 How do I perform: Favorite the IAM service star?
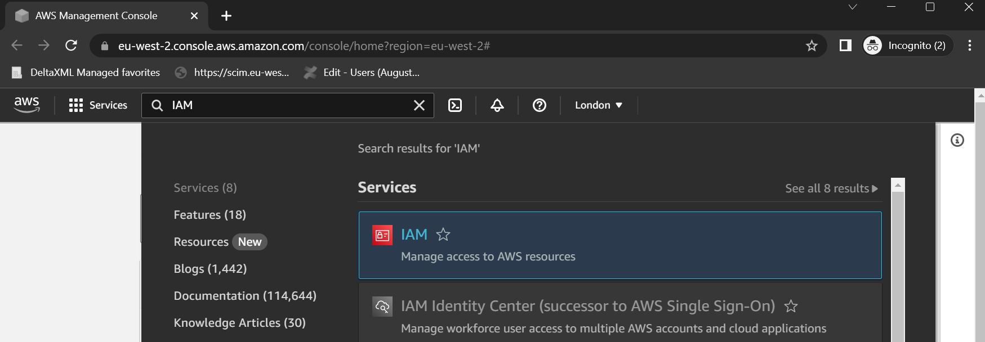(x=443, y=235)
